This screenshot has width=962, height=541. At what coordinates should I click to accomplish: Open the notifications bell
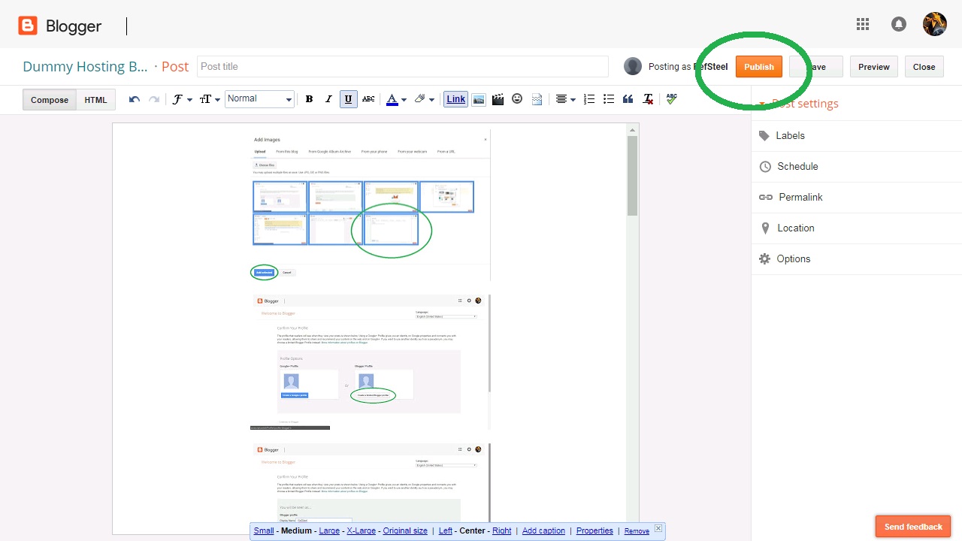pyautogui.click(x=899, y=24)
